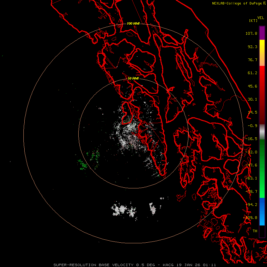Click the 14.5 legend value
Viewport: 267px width, 267px height.
click(x=252, y=112)
